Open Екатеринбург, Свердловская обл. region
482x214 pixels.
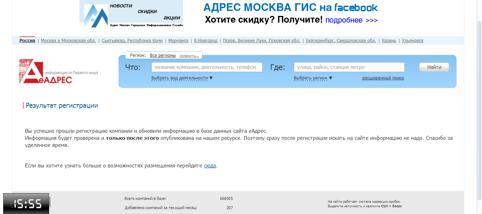(341, 41)
